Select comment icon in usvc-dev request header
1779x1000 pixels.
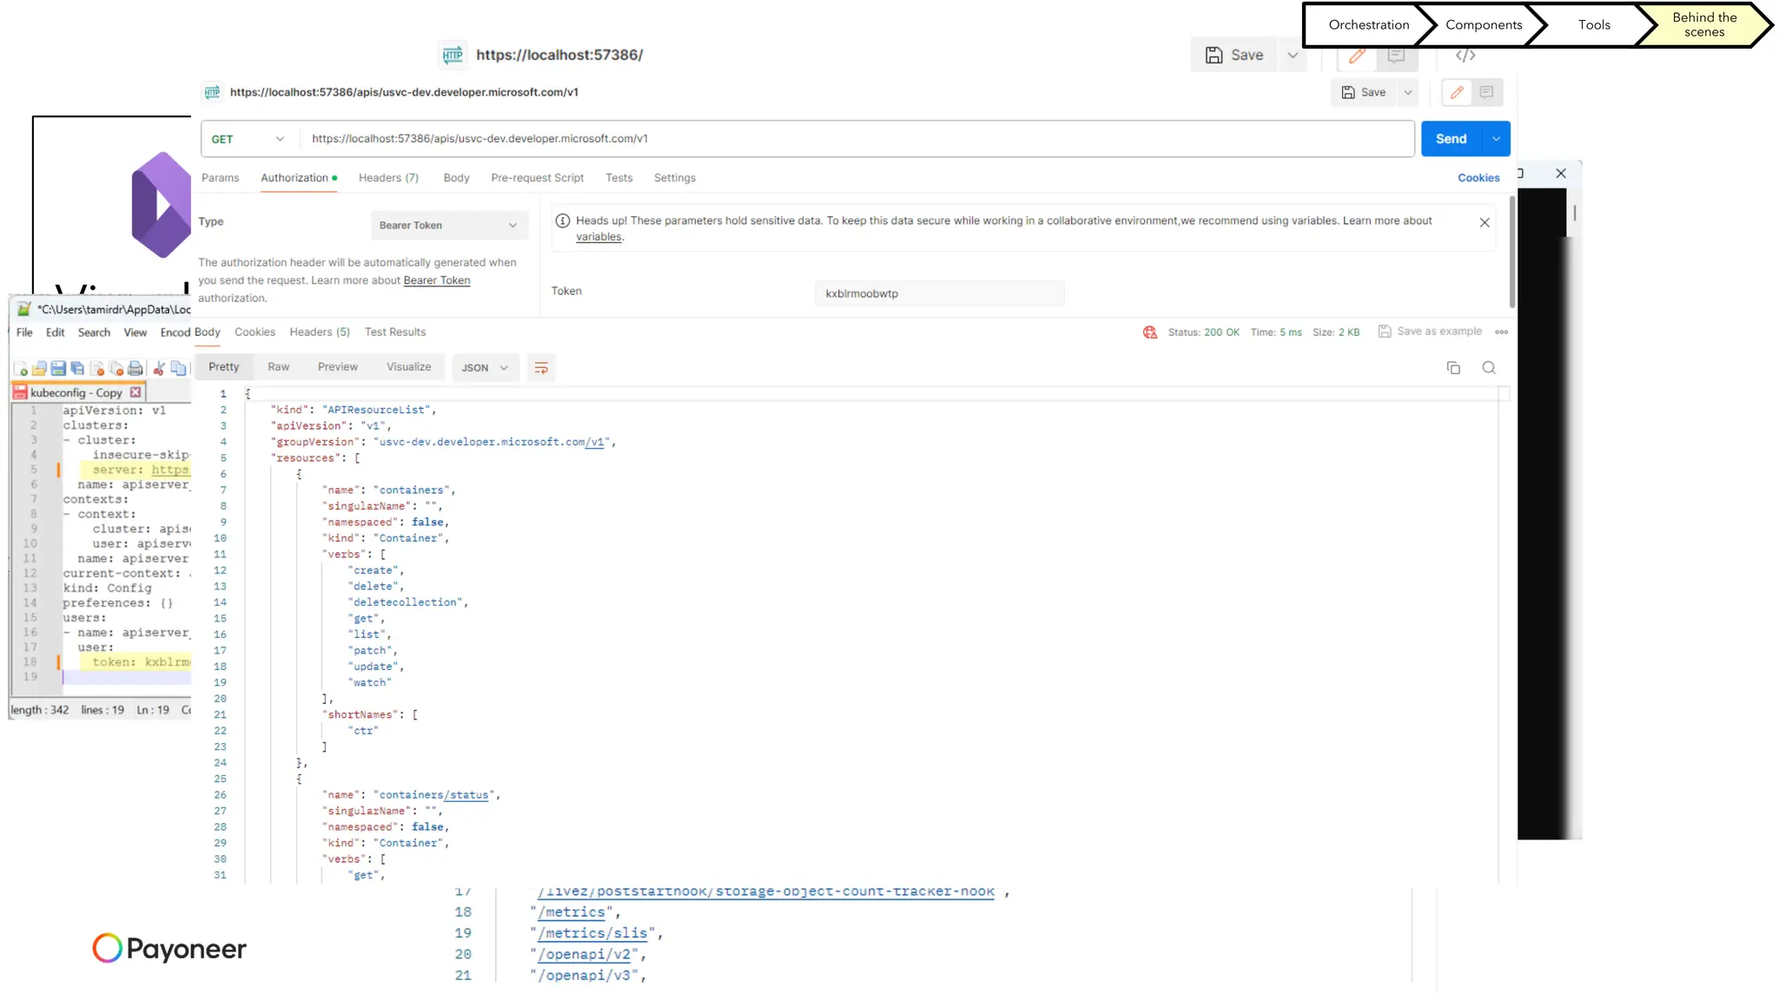(x=1486, y=92)
